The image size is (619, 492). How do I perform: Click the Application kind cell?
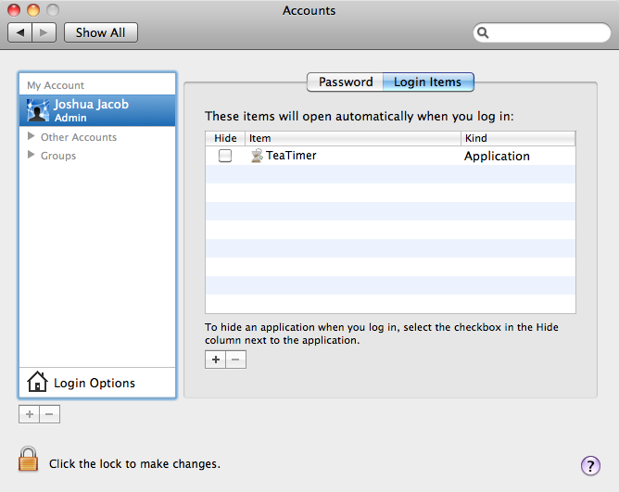[497, 156]
